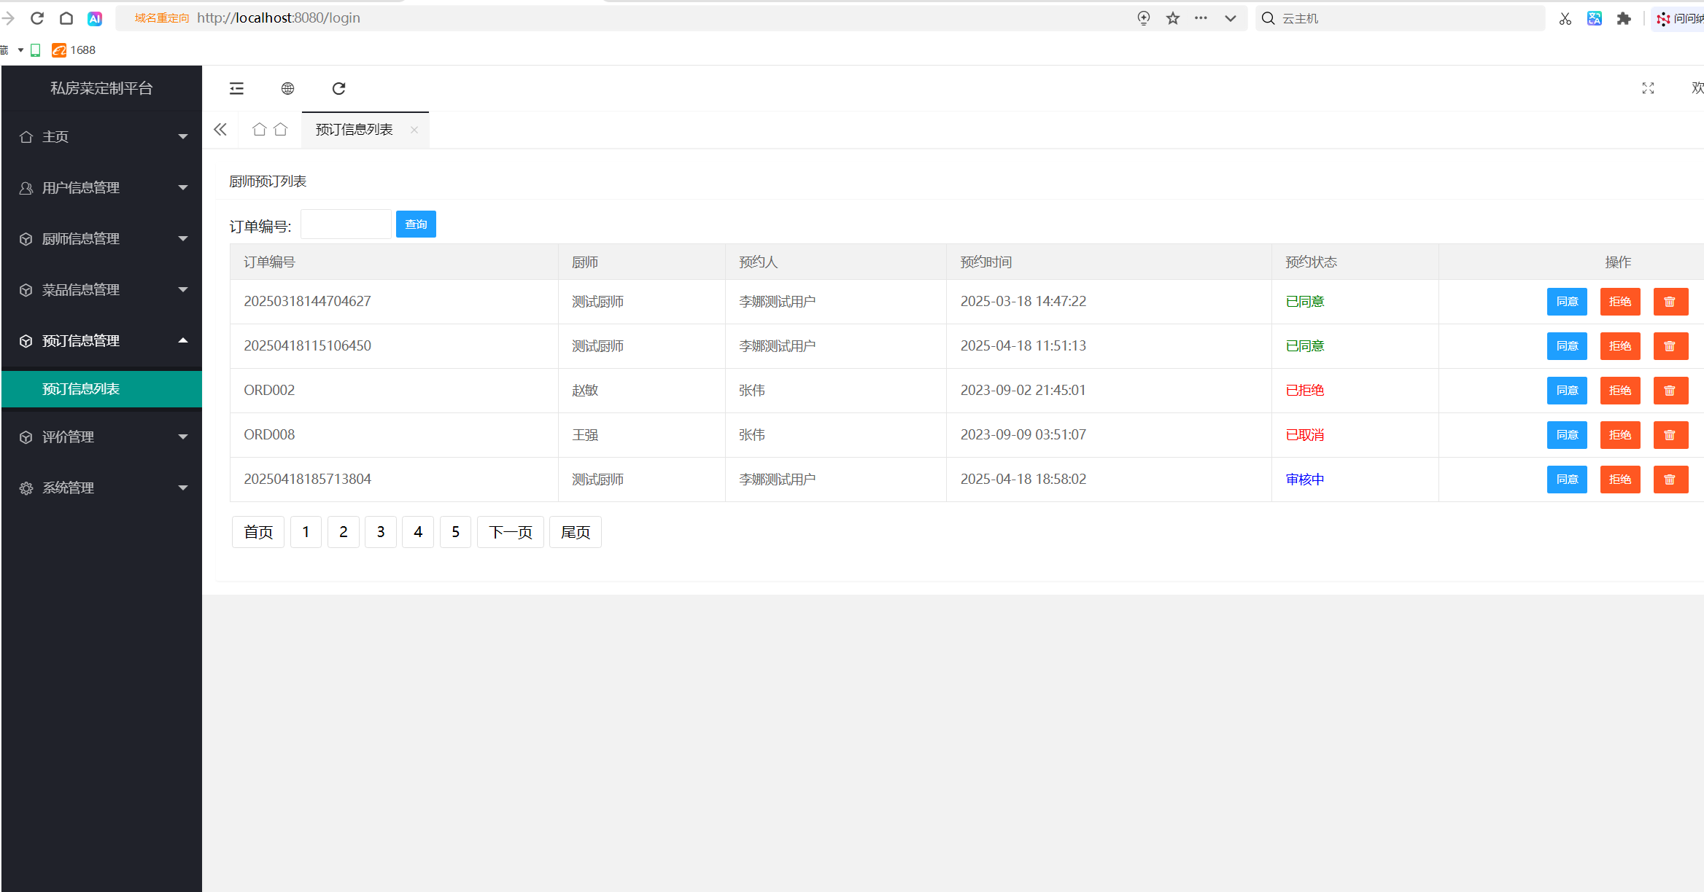Viewport: 1704px width, 892px height.
Task: Click the 订单编号 search input field
Action: (346, 224)
